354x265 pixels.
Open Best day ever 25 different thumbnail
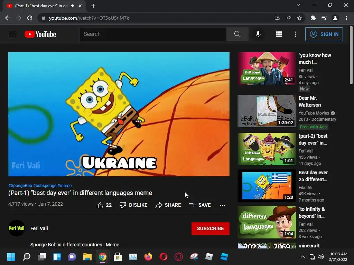click(x=267, y=185)
